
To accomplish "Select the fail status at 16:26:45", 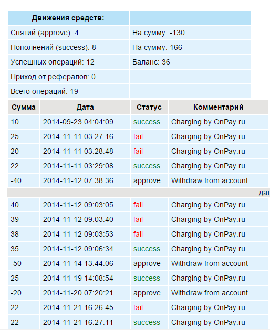I will click(138, 307).
